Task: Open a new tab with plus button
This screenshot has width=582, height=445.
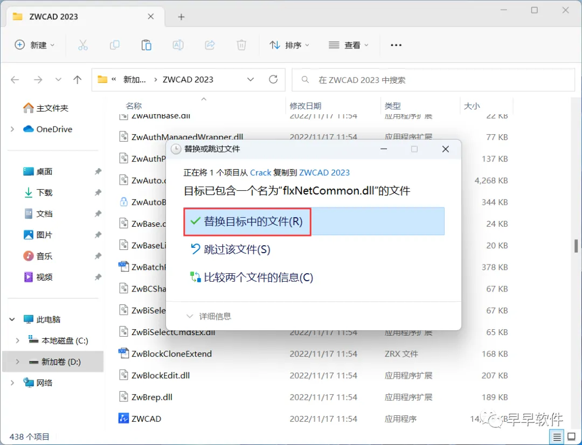Action: [181, 17]
